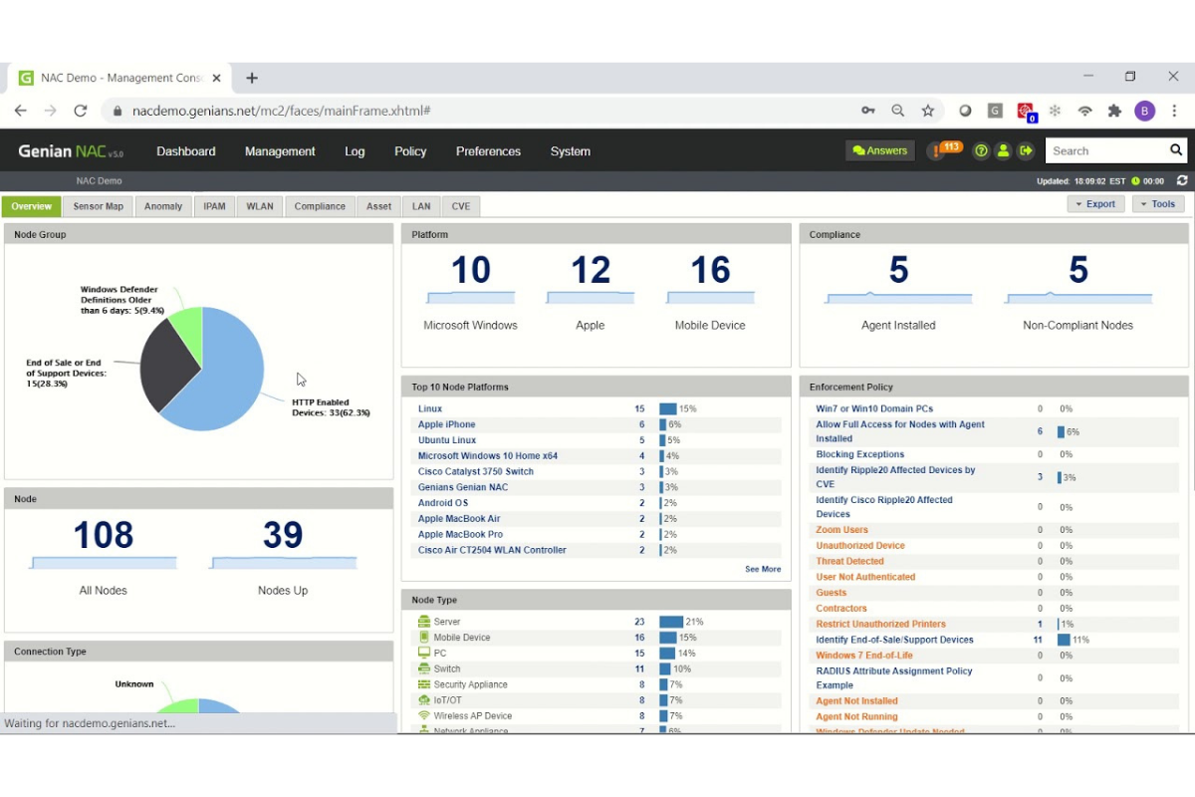The width and height of the screenshot is (1195, 797).
Task: Click the saved passwords key icon
Action: 868,111
